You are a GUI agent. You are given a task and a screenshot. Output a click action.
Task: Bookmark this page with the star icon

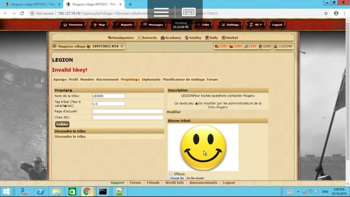pos(326,13)
